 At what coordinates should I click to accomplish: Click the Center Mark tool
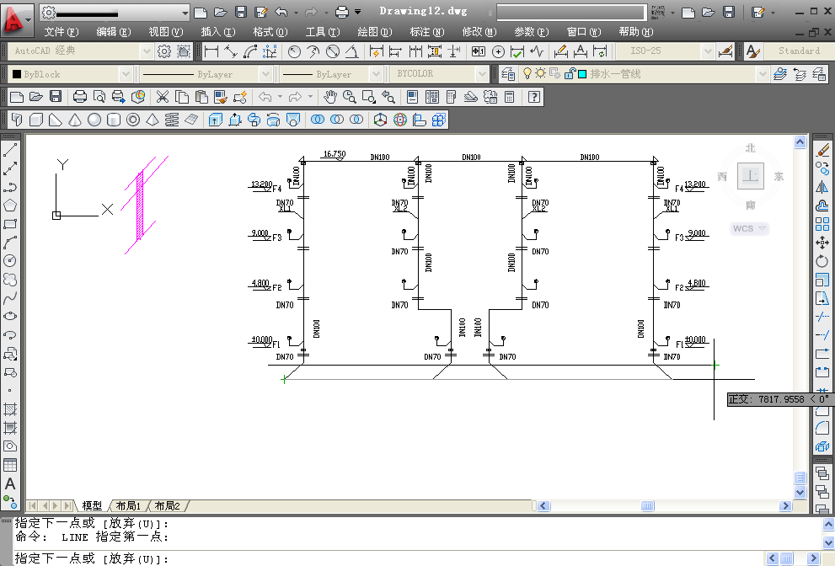pos(499,51)
